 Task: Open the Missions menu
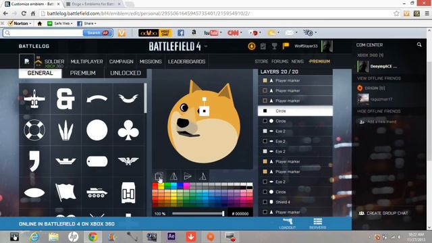(151, 61)
